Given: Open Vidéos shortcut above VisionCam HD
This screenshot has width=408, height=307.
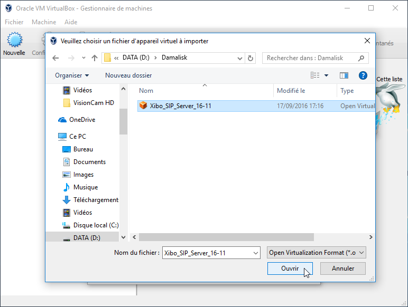Looking at the screenshot, I should [x=77, y=90].
